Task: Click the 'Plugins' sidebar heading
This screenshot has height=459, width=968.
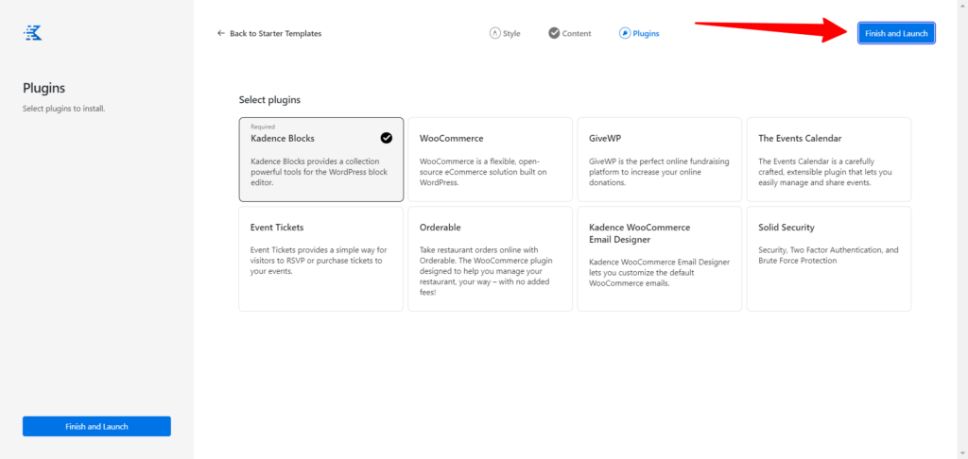Action: [43, 88]
